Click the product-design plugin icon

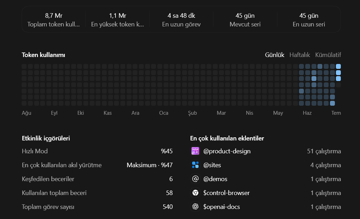[x=195, y=151]
